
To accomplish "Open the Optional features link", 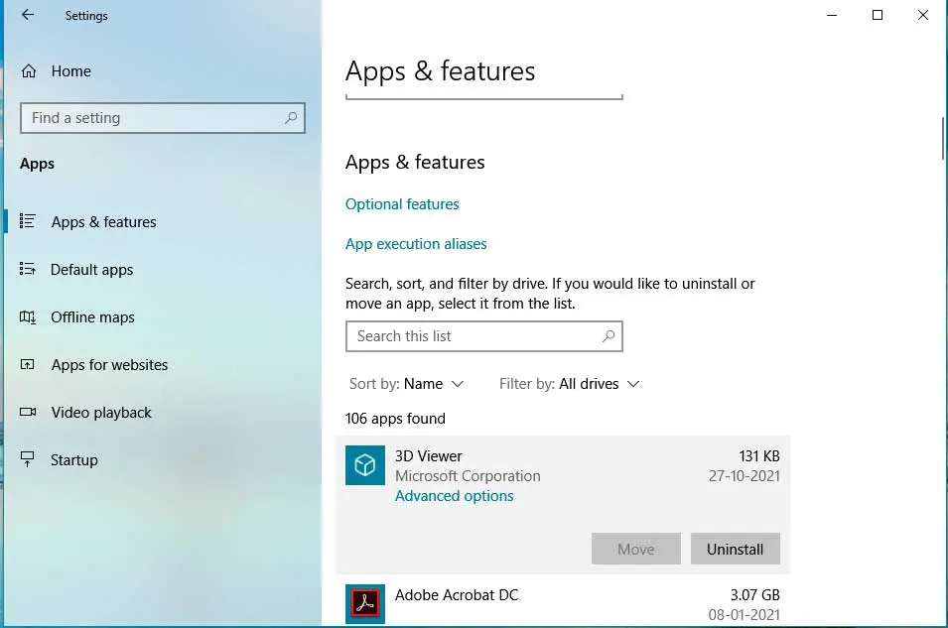I will (402, 204).
